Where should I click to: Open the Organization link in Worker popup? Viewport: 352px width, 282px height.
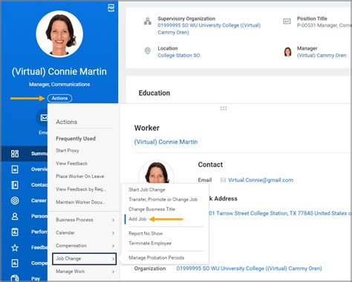click(x=249, y=269)
